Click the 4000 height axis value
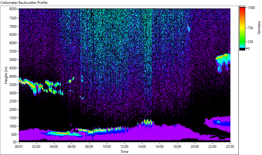Viewport: 262px width, 155px height. [x=13, y=76]
